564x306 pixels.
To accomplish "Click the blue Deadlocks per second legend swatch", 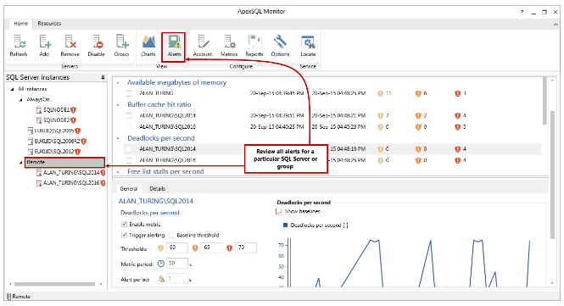I will 285,225.
